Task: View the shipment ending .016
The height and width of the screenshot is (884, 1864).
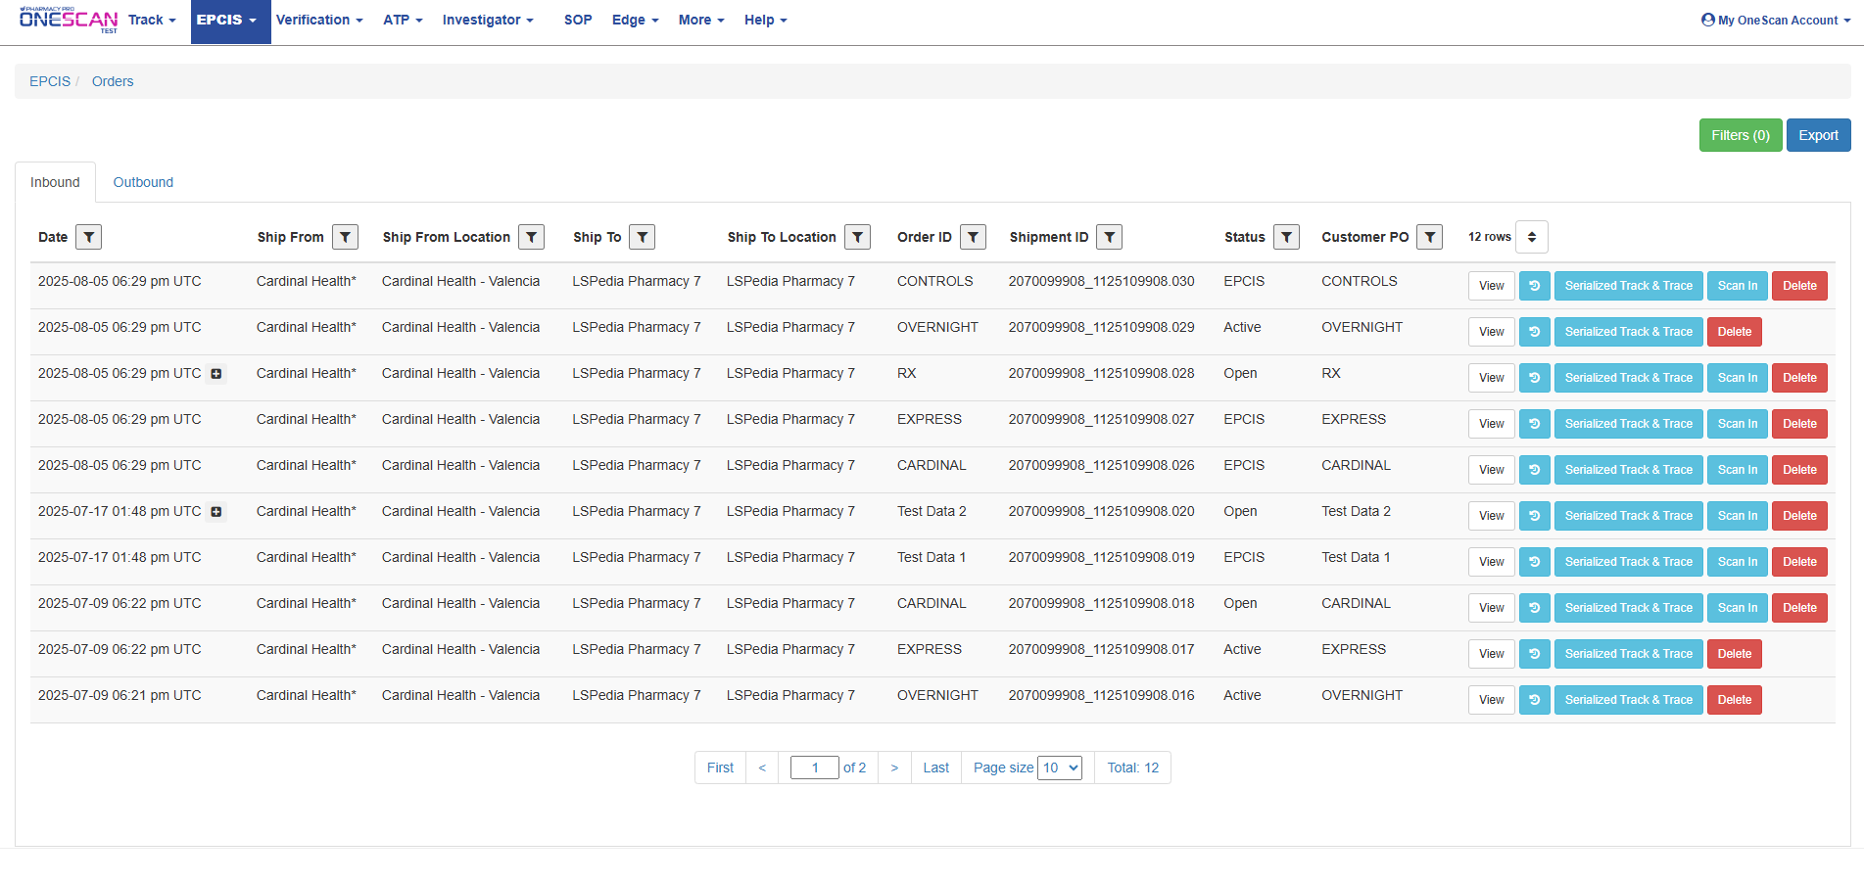Action: [x=1492, y=700]
